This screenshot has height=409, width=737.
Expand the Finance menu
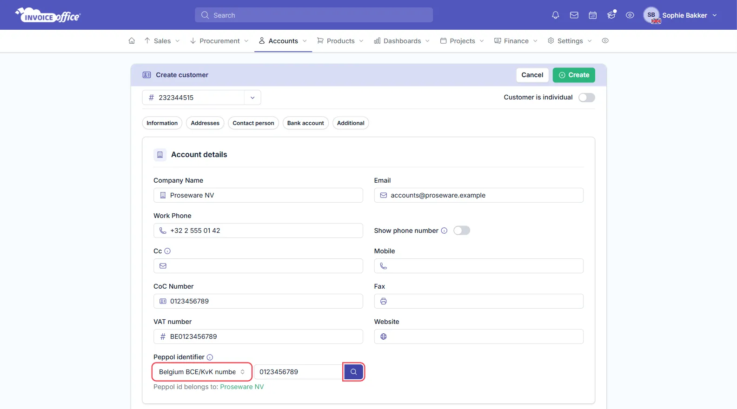[x=516, y=41]
